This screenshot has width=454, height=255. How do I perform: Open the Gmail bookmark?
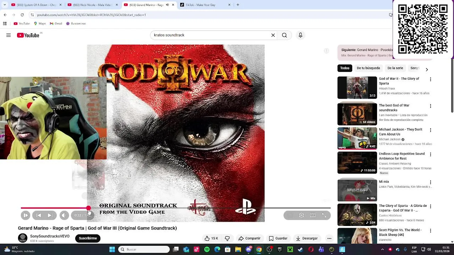[x=56, y=24]
